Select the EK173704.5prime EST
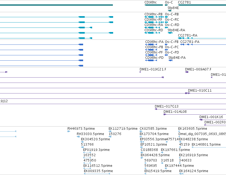This screenshot has height=175, width=226. [141, 137]
